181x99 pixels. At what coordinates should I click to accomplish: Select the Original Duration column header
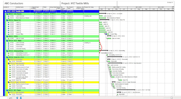click(33, 8)
